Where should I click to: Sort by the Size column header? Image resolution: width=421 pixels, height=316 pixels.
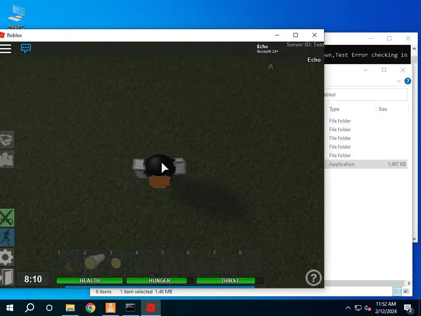[x=383, y=109]
